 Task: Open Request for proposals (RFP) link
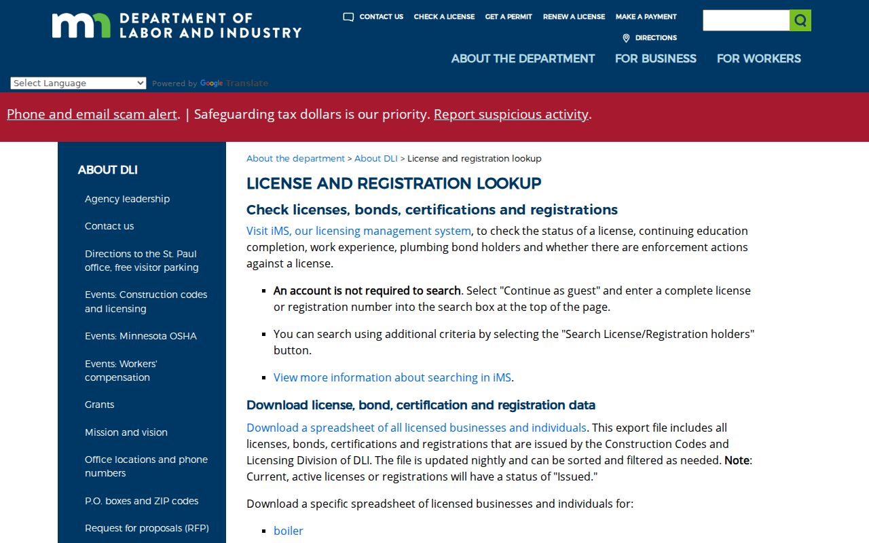(x=147, y=528)
